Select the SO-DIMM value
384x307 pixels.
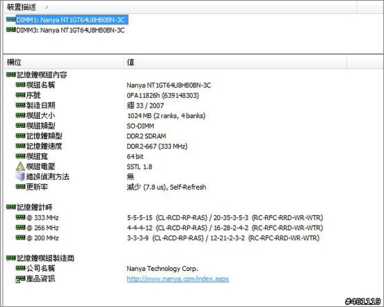pyautogui.click(x=141, y=126)
